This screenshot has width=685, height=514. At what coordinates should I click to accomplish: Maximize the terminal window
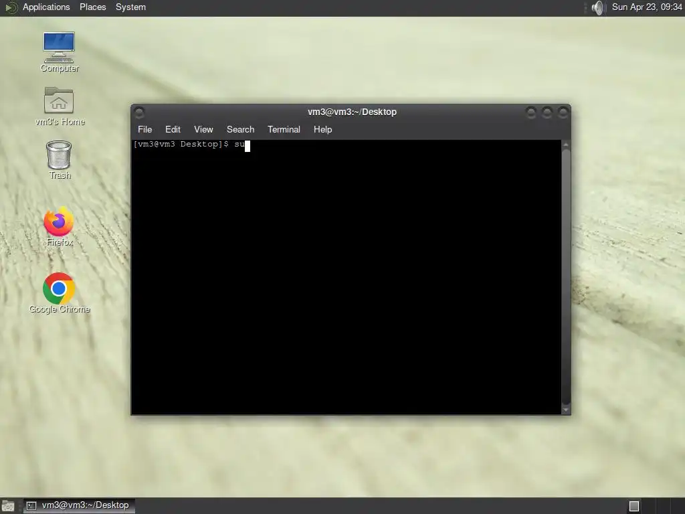(x=547, y=112)
